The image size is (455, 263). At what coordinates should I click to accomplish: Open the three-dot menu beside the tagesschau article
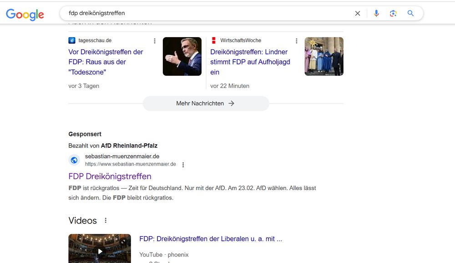[155, 40]
